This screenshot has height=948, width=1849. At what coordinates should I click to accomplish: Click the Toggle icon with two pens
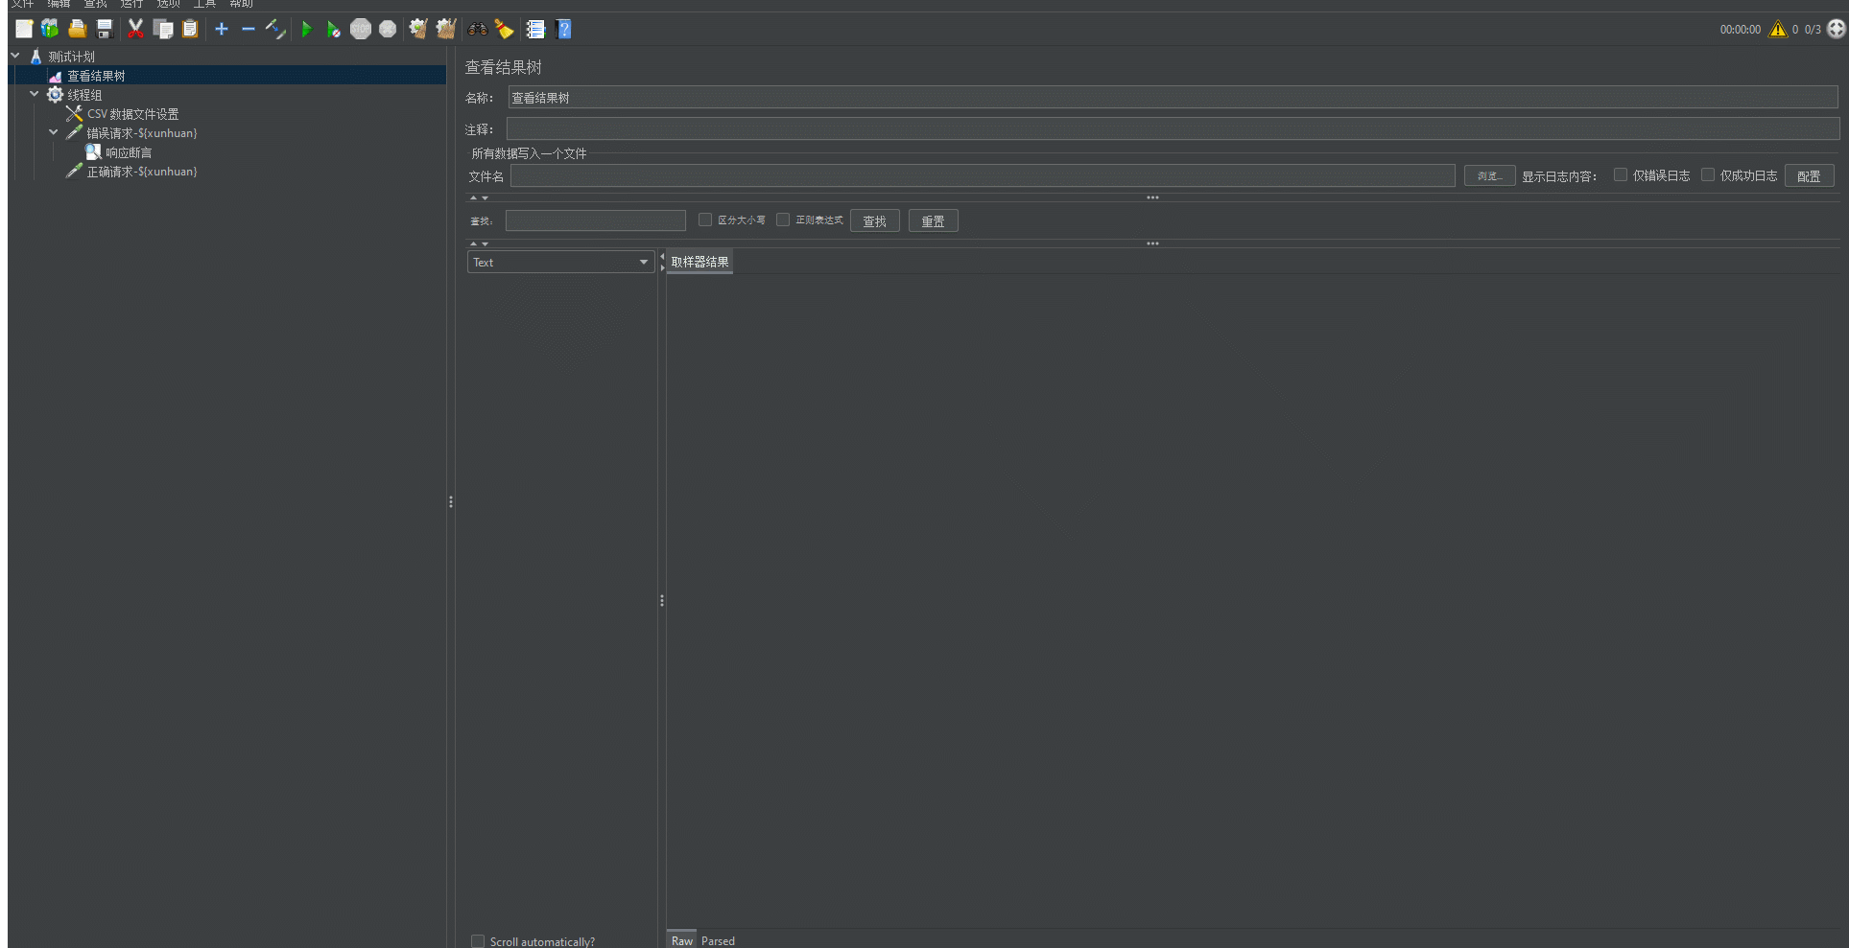pos(275,30)
